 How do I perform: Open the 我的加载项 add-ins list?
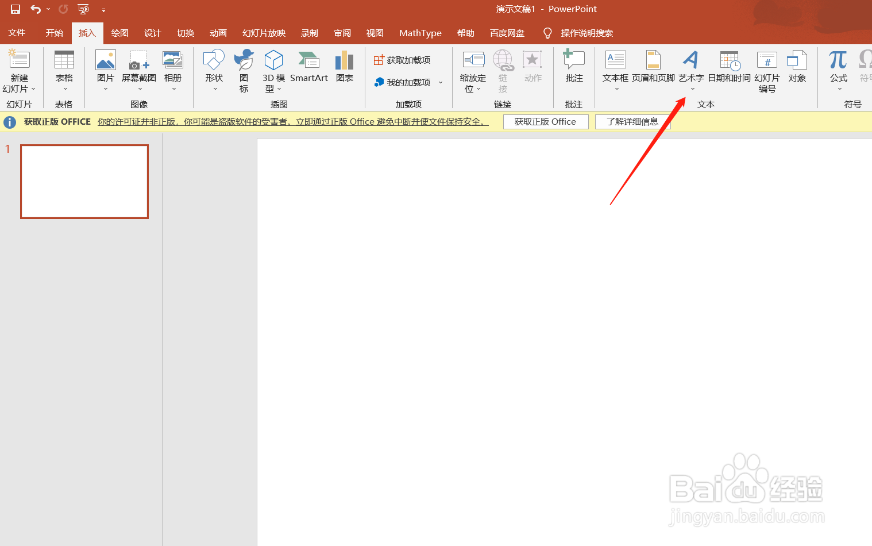pyautogui.click(x=402, y=82)
